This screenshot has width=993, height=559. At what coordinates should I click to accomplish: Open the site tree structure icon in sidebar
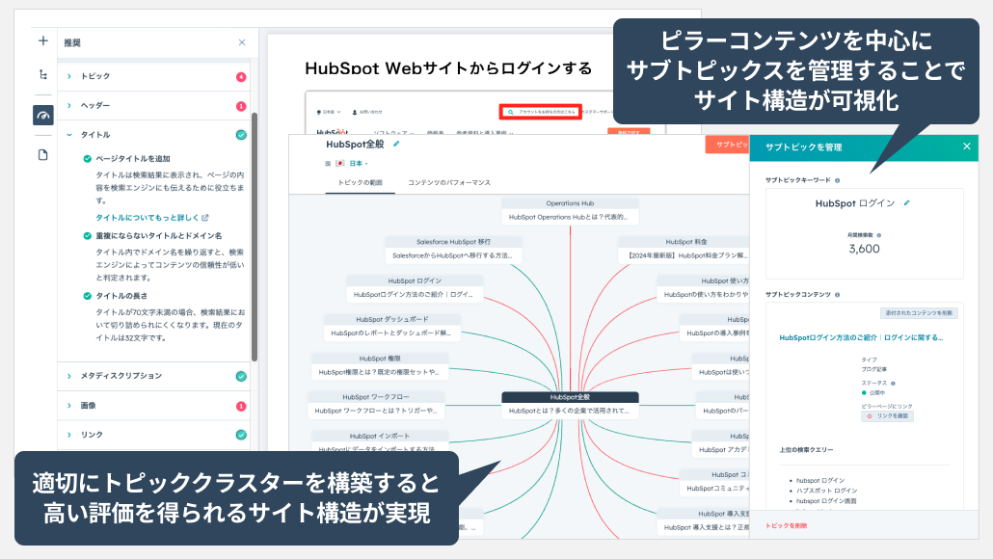(43, 75)
